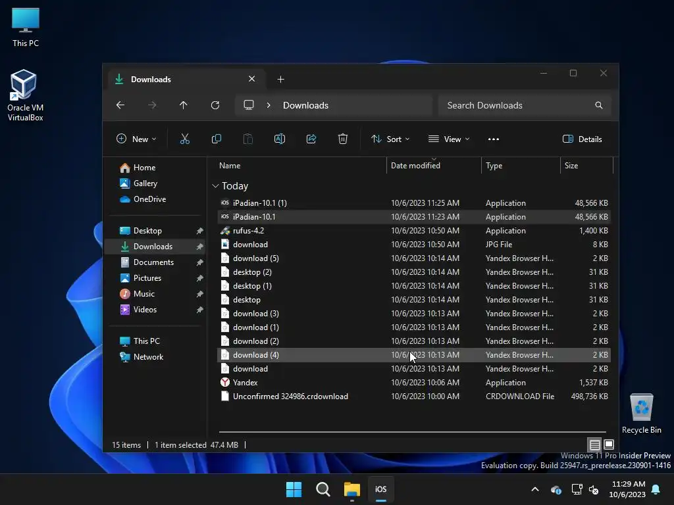Screen dimensions: 674x505
Task: Click the Delete trash can icon
Action: [x=342, y=139]
